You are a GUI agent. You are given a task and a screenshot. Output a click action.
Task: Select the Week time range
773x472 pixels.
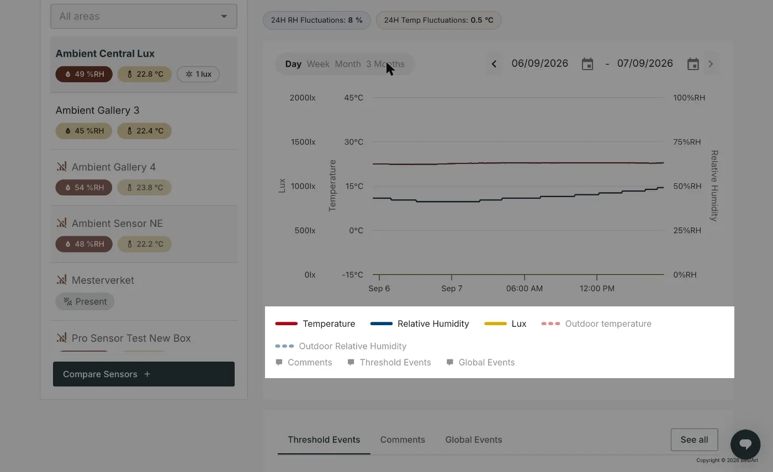[x=318, y=64]
